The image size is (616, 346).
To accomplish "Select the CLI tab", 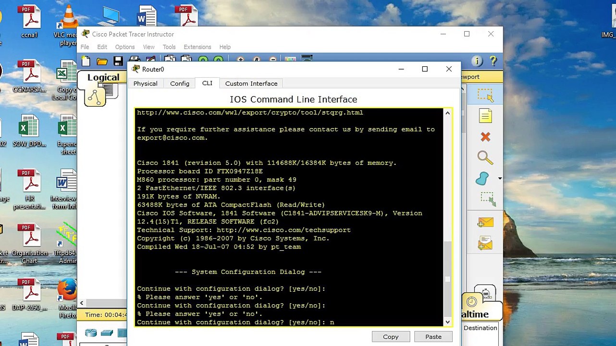I will (207, 83).
